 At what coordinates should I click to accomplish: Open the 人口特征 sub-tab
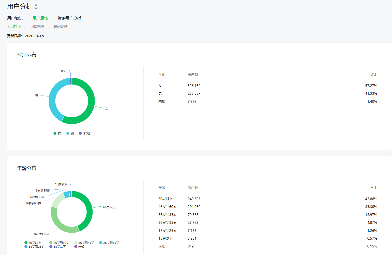click(x=14, y=27)
